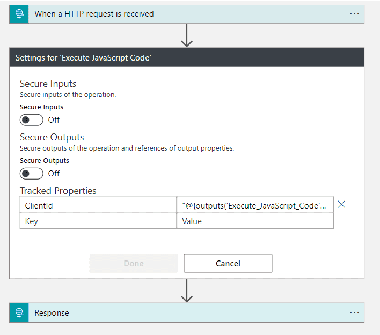Screen dimensions: 380x335
Task: Click the empty Value input field
Action: tap(255, 221)
